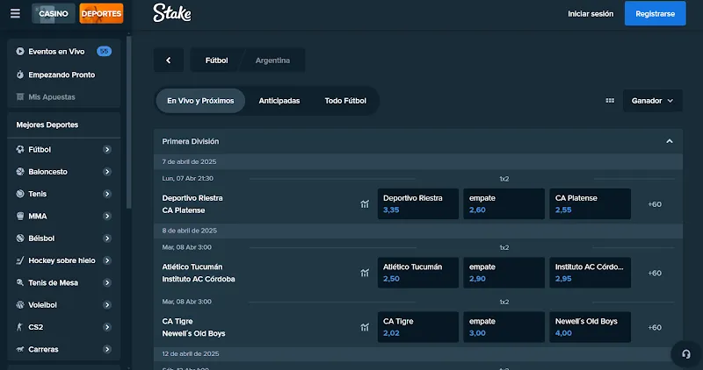Viewport: 703px width, 370px height.
Task: Open stats for CA Tigre vs Newell's
Action: click(365, 328)
